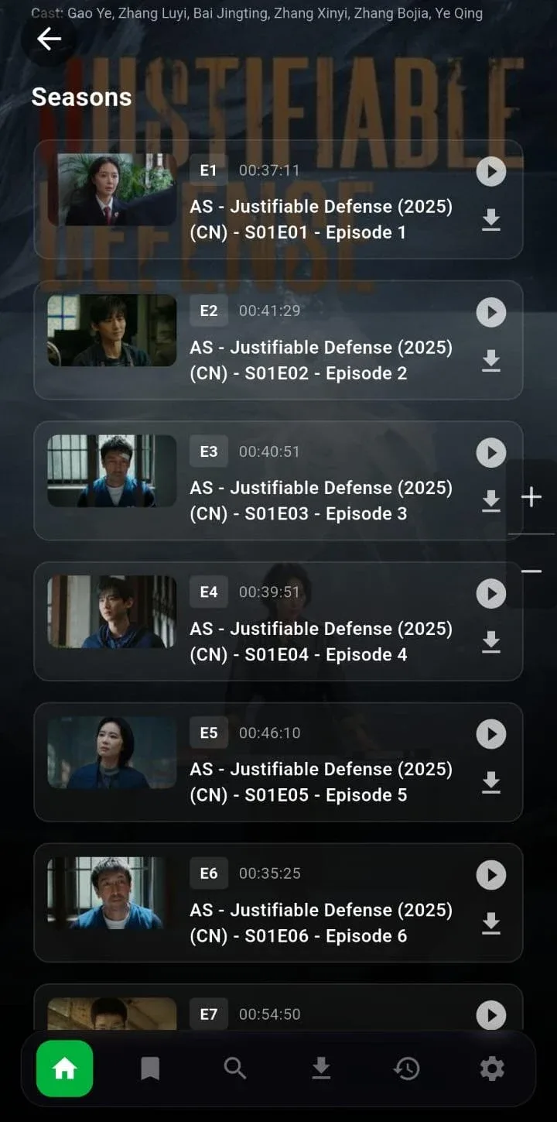Open Settings via the gear icon

(x=492, y=1069)
